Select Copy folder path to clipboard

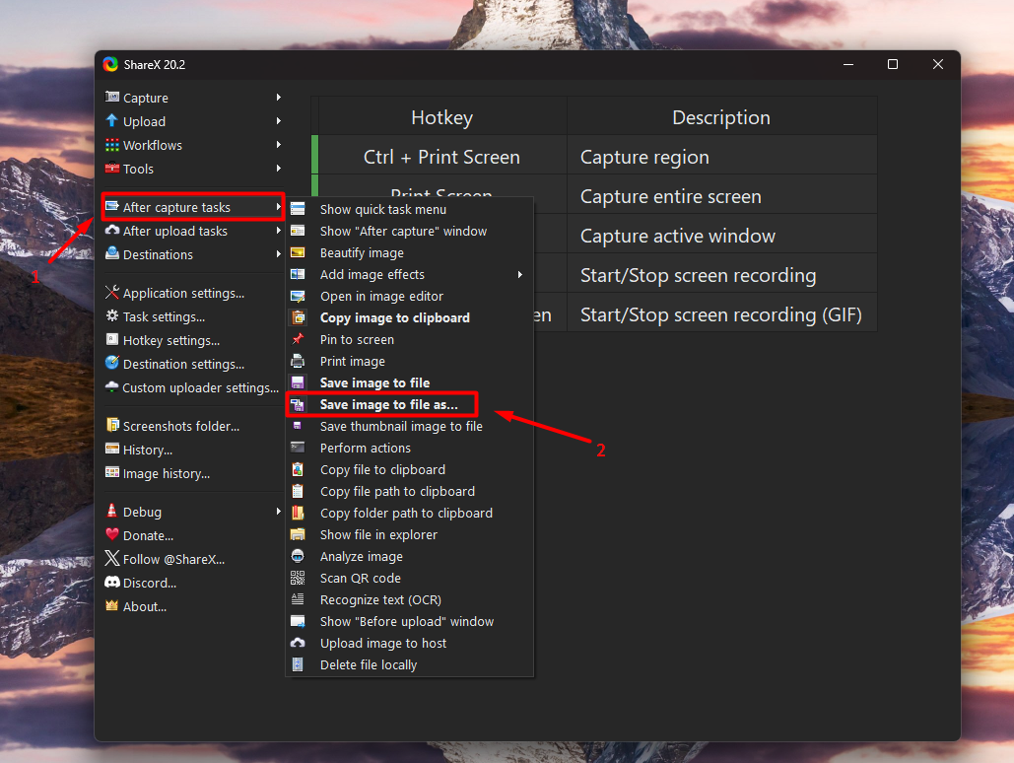[409, 514]
